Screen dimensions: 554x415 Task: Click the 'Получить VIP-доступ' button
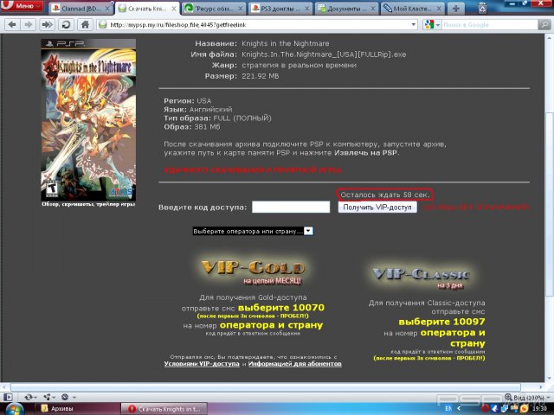[376, 207]
